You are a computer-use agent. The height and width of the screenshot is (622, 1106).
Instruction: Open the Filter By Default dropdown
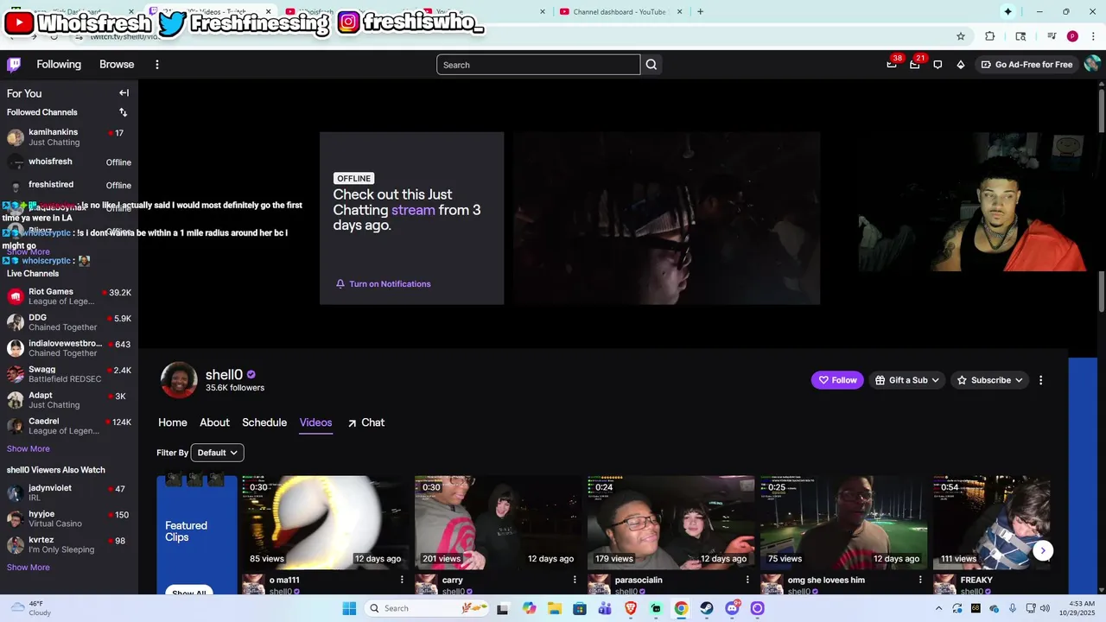[217, 453]
